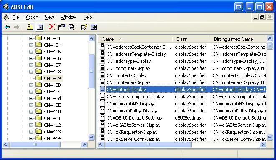The height and width of the screenshot is (160, 276).
Task: Click the Back arrow toolbar icon
Action: (x=7, y=27)
